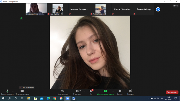Open Microsoft Edge from taskbar
The height and width of the screenshot is (101, 180).
coord(48,98)
